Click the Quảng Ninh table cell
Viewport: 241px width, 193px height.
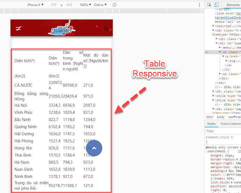26,127
